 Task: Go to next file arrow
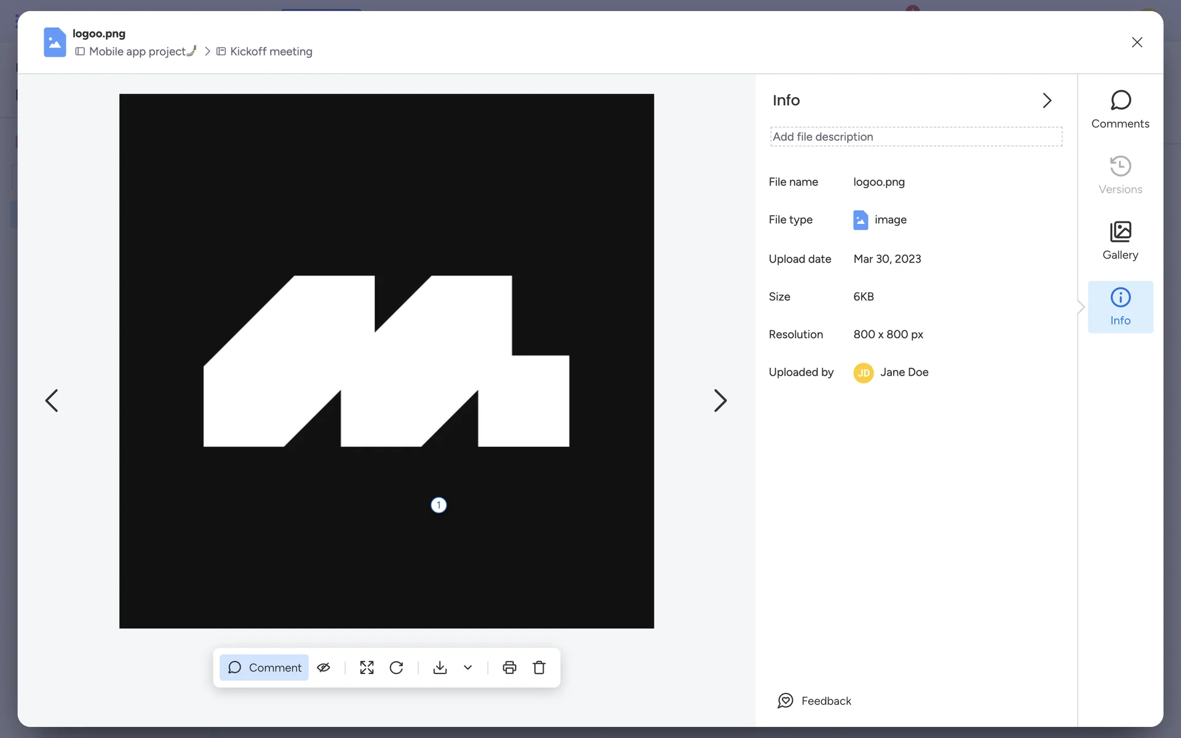click(x=720, y=400)
